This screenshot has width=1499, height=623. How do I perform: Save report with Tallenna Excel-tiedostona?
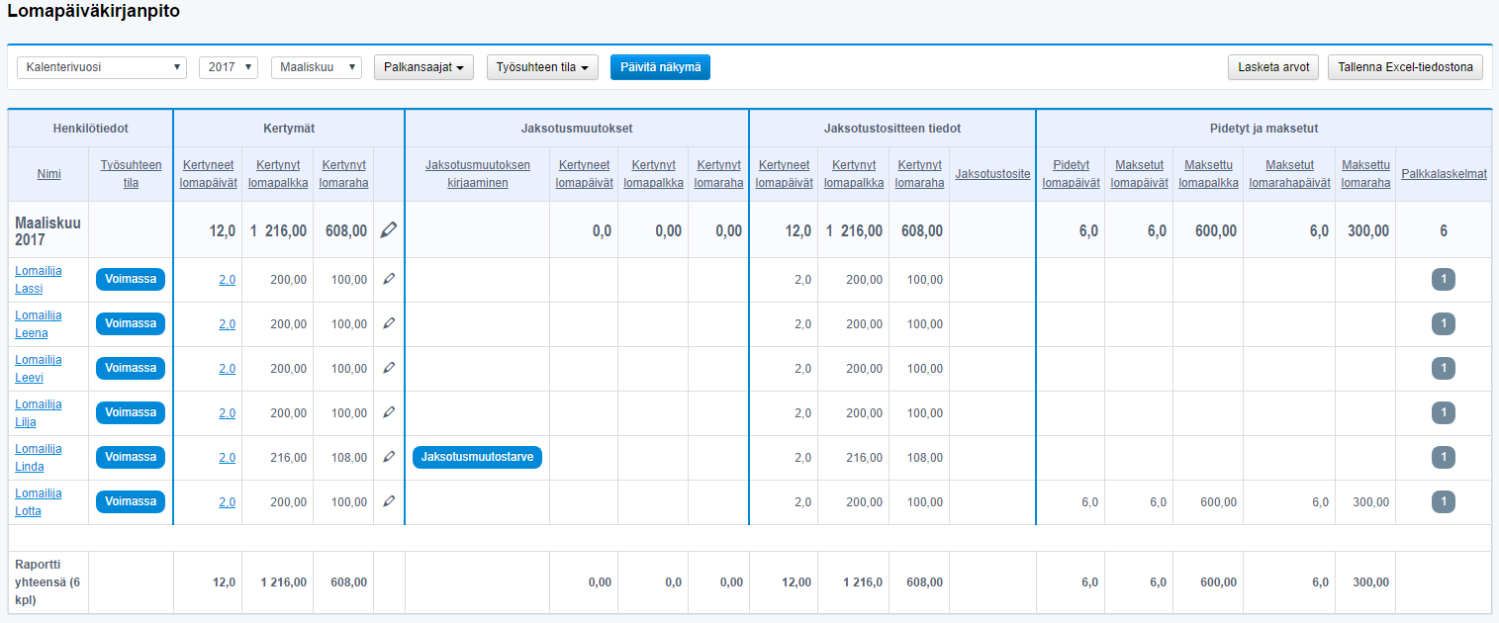pos(1405,67)
